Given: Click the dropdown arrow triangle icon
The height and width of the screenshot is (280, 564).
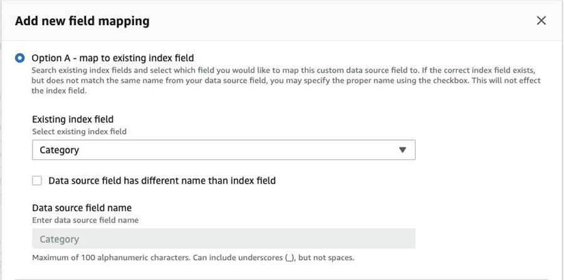Looking at the screenshot, I should coord(403,150).
